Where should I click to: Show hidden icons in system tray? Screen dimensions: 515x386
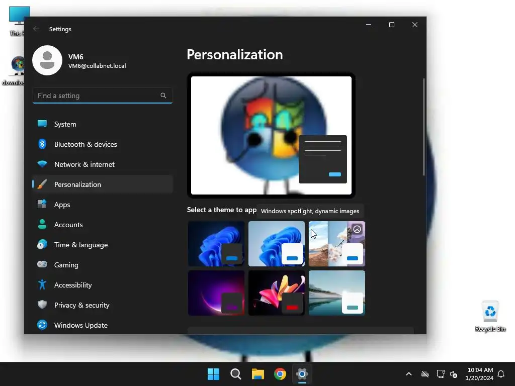[409, 374]
